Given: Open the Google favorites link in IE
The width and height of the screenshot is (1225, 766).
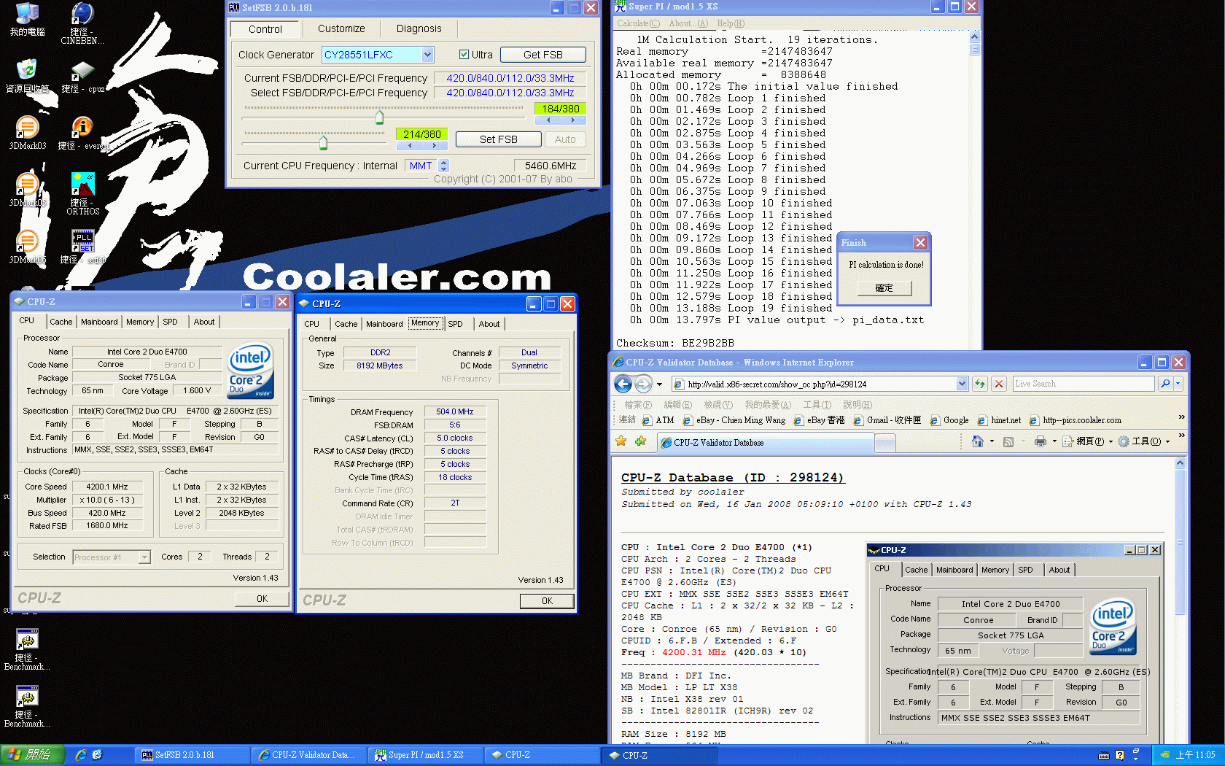Looking at the screenshot, I should click(x=950, y=420).
